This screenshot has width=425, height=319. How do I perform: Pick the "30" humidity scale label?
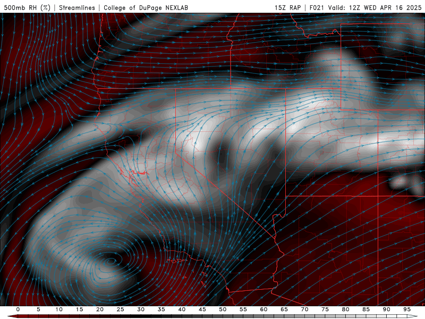(141, 309)
